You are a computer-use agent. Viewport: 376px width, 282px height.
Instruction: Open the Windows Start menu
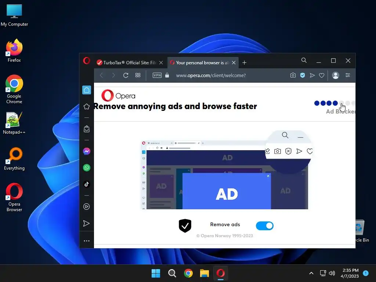[x=156, y=273]
